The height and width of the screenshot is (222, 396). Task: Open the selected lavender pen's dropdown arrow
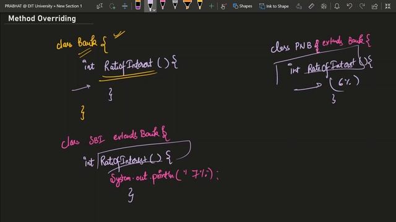pos(154,10)
